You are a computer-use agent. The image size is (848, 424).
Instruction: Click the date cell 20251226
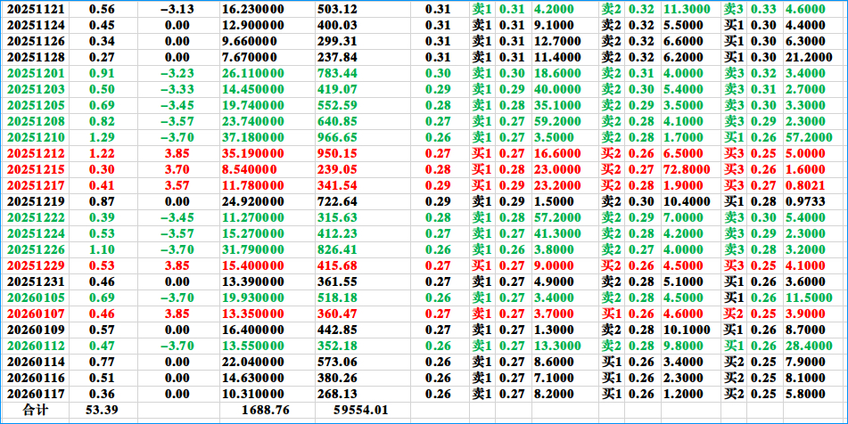coord(35,249)
